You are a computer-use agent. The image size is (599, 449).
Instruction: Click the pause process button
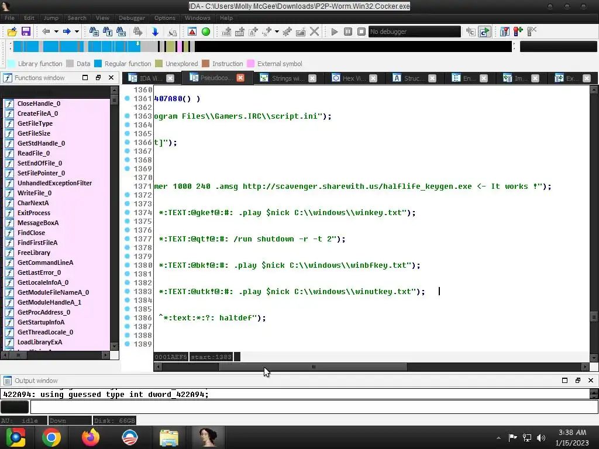tap(348, 32)
